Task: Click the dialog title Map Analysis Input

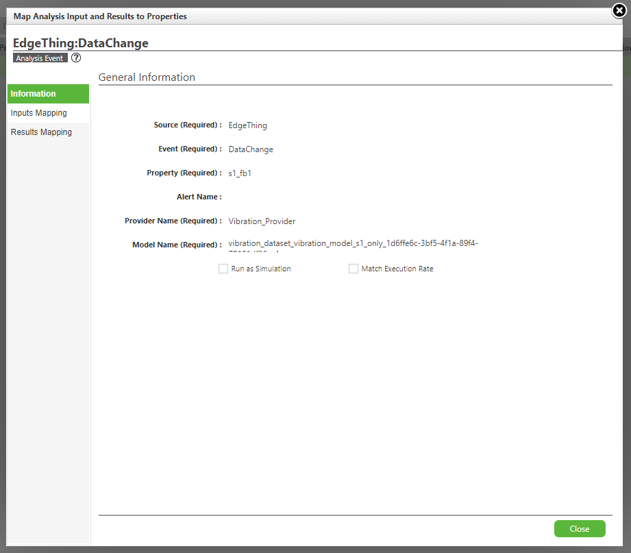Action: pos(100,16)
